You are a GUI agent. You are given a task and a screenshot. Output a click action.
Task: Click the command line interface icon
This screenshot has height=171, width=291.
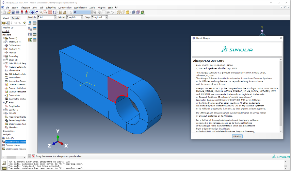[x=4, y=169]
